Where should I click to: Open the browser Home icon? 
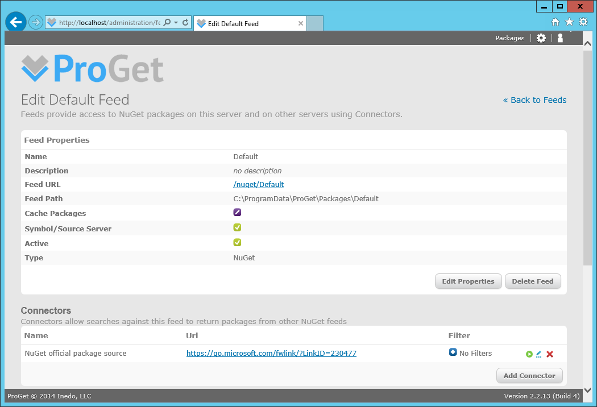point(555,22)
